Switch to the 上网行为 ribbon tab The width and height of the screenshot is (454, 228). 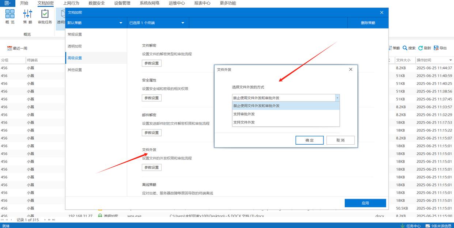71,3
